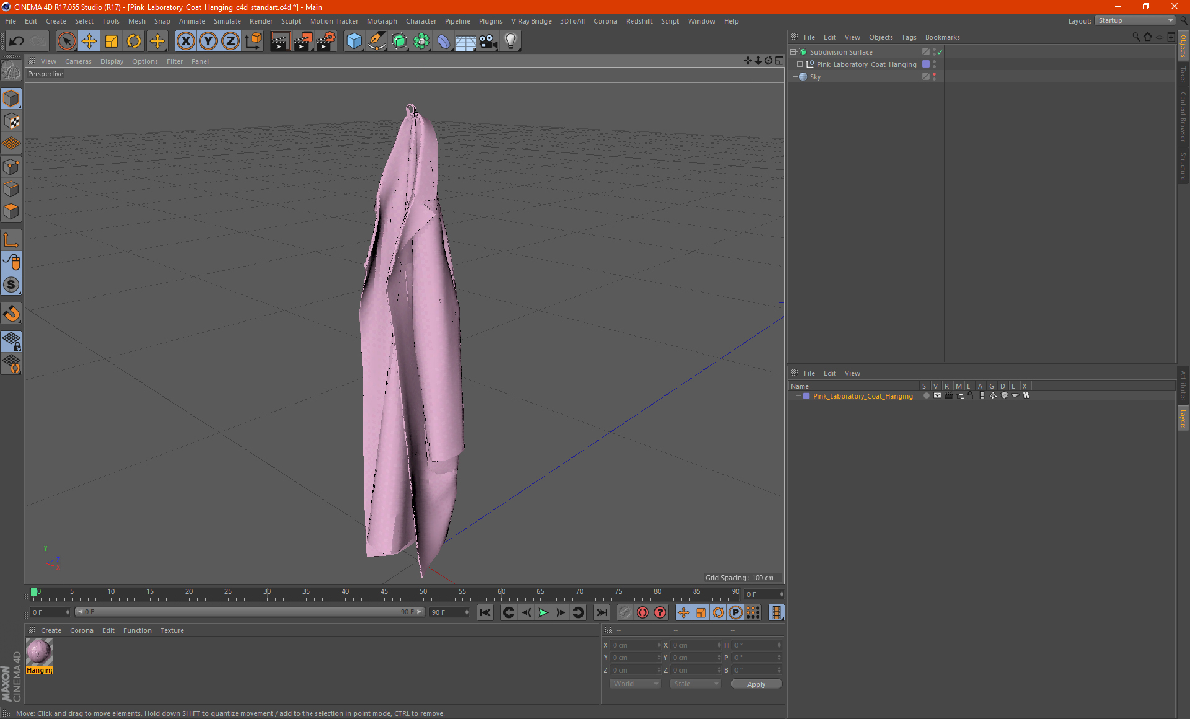Image resolution: width=1190 pixels, height=719 pixels.
Task: Select the Hanging material thumbnail
Action: tap(39, 652)
